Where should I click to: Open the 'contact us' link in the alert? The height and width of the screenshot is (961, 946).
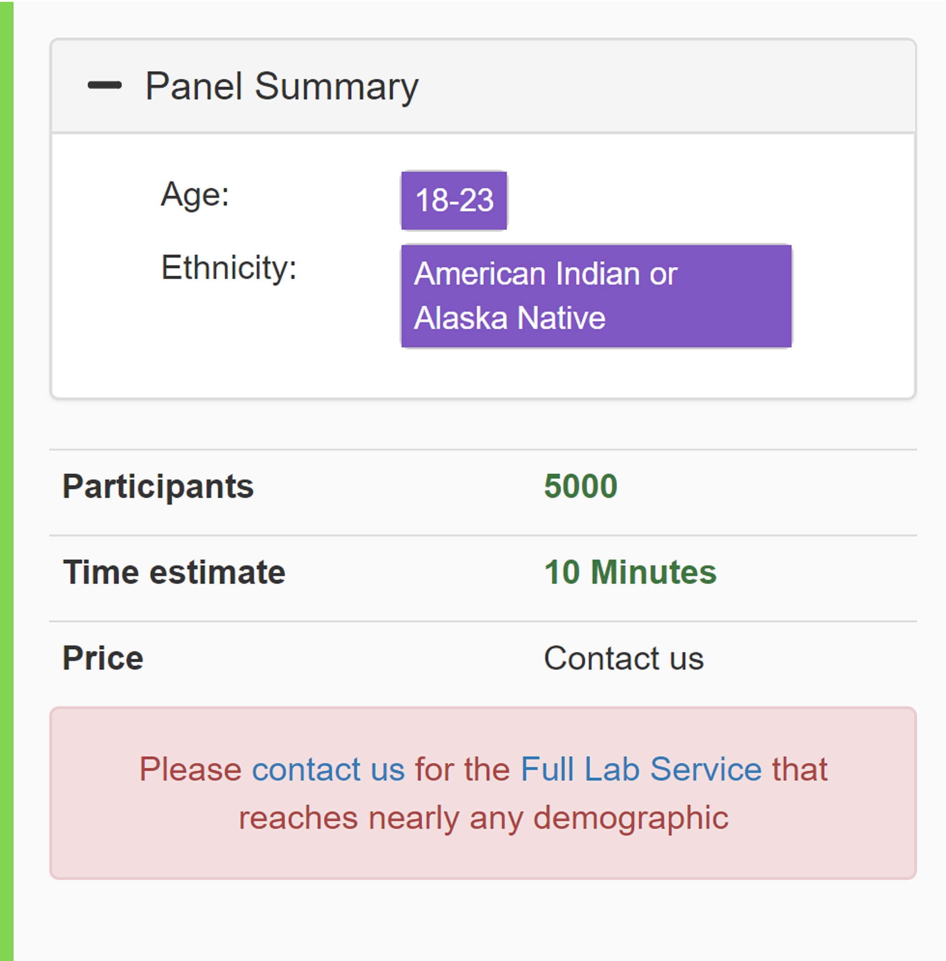328,769
